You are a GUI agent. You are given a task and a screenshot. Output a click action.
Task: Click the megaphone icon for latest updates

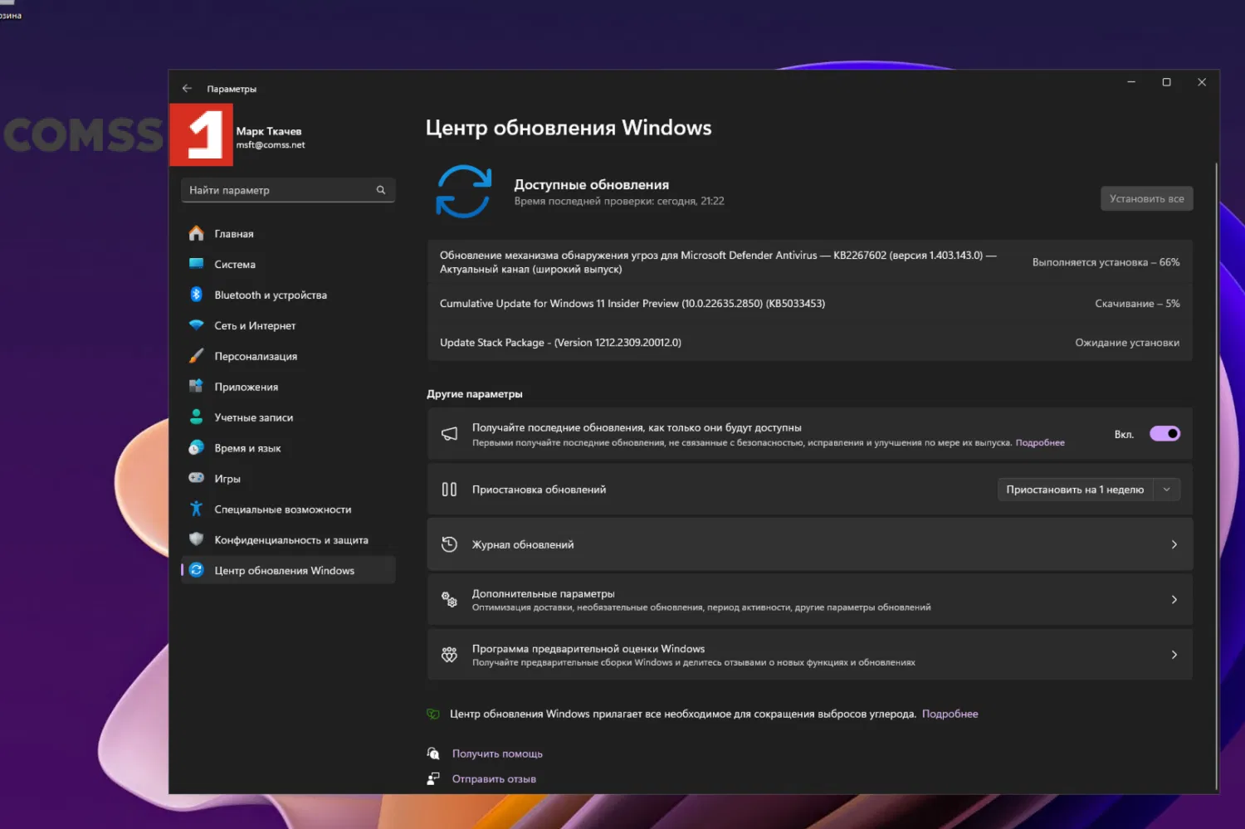pos(449,434)
